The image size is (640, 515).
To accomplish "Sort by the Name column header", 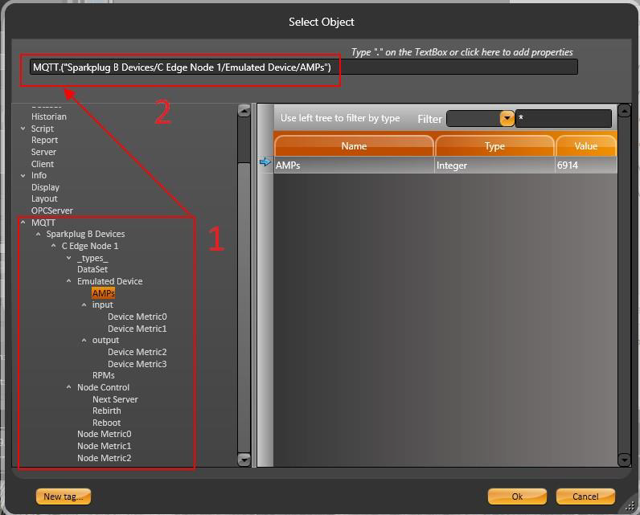I will tap(354, 146).
